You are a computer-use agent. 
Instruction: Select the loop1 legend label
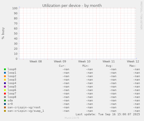12,73
